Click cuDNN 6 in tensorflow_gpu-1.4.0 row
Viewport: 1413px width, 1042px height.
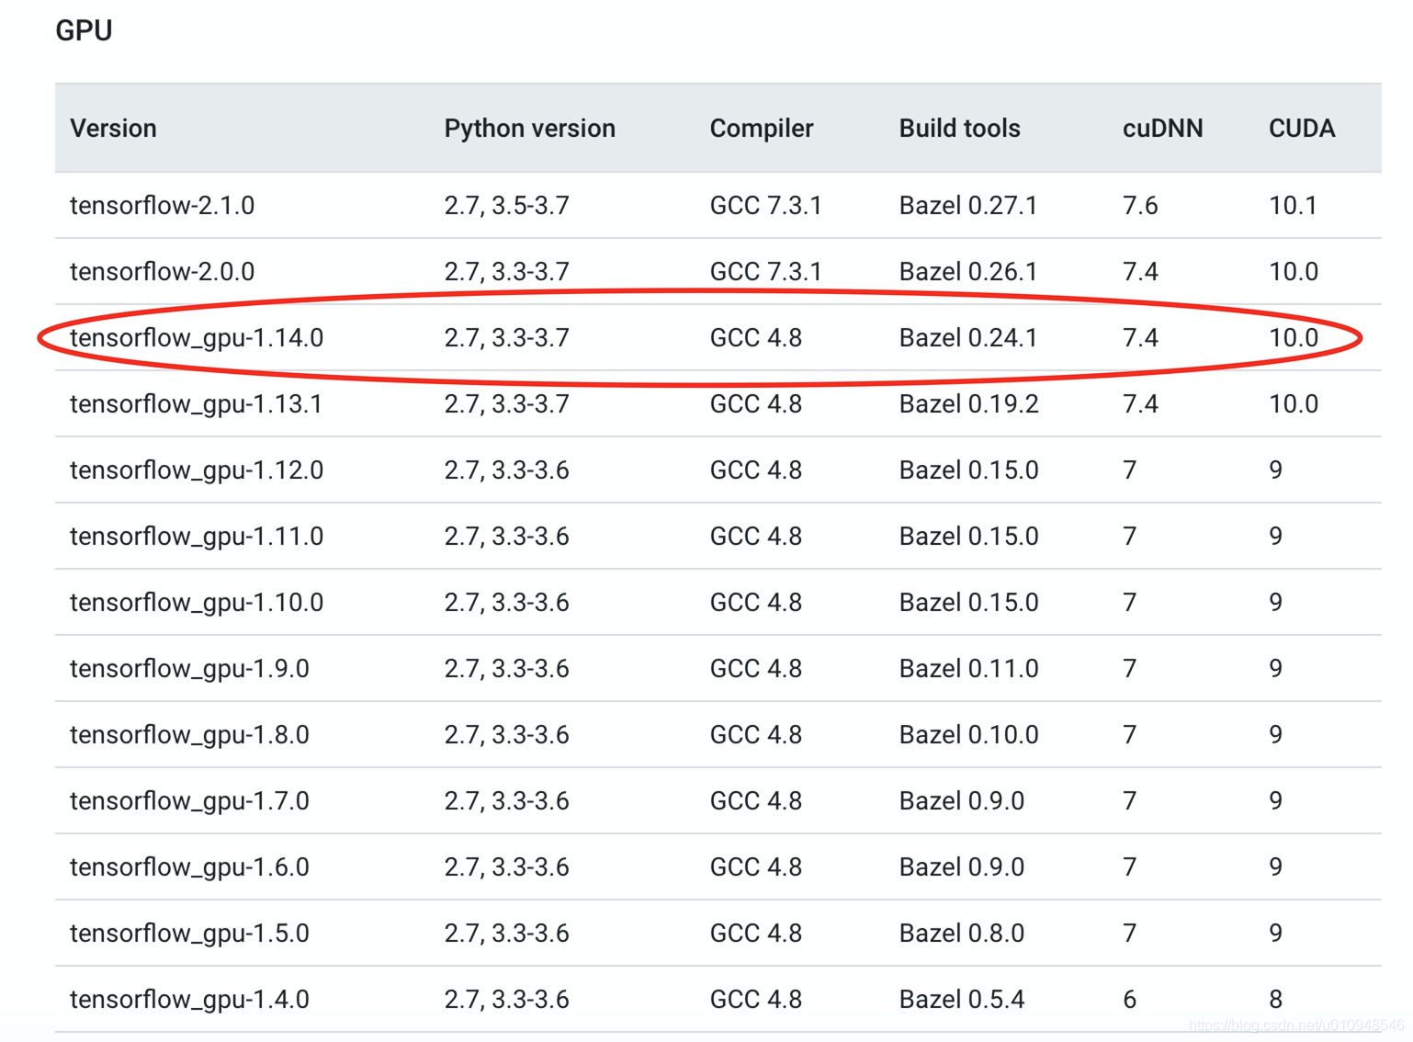click(x=1129, y=999)
